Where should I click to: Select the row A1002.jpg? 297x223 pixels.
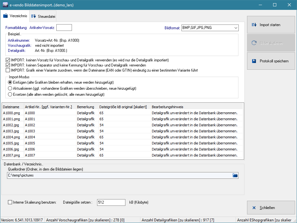[x=122, y=125]
